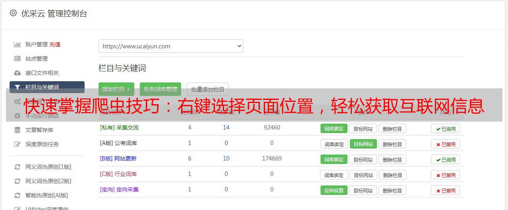Click the [B版] 网站更新 column name
Screen dimensions: 508x210
tap(118, 158)
